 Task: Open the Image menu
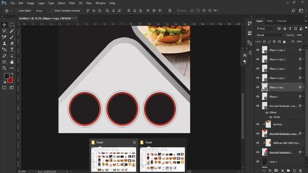tap(30, 3)
